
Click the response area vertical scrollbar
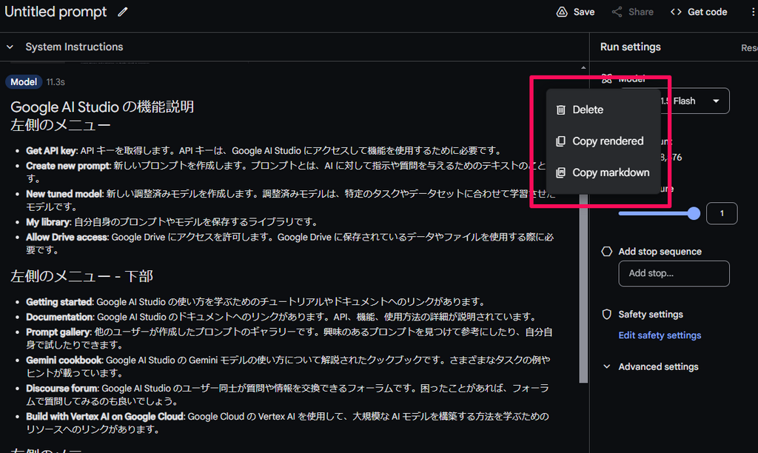point(583,288)
